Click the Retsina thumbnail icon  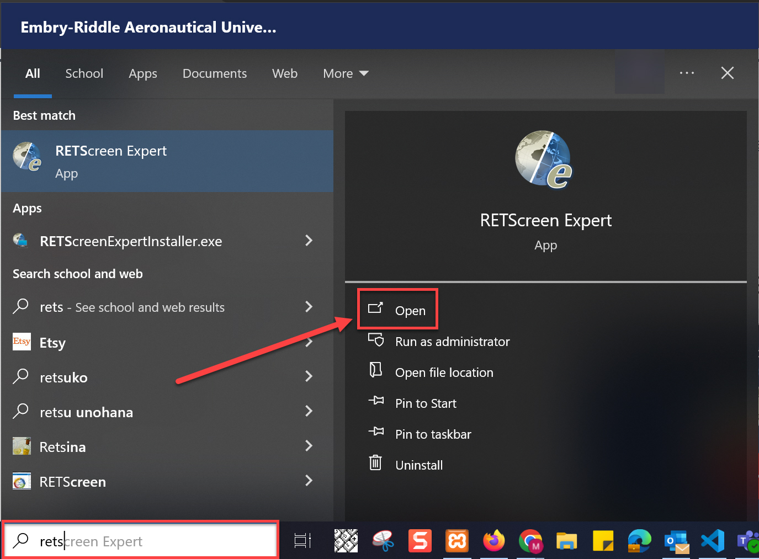click(22, 446)
